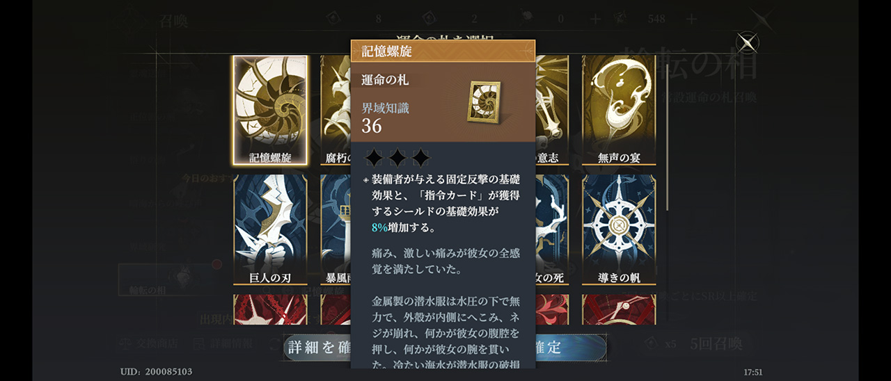Click the 召喚 header label
The width and height of the screenshot is (891, 381).
coord(171,21)
